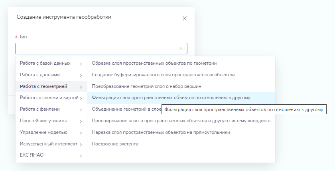
Task: Choose Создание буферизированного слоя пространственных объектов
Action: (x=163, y=75)
